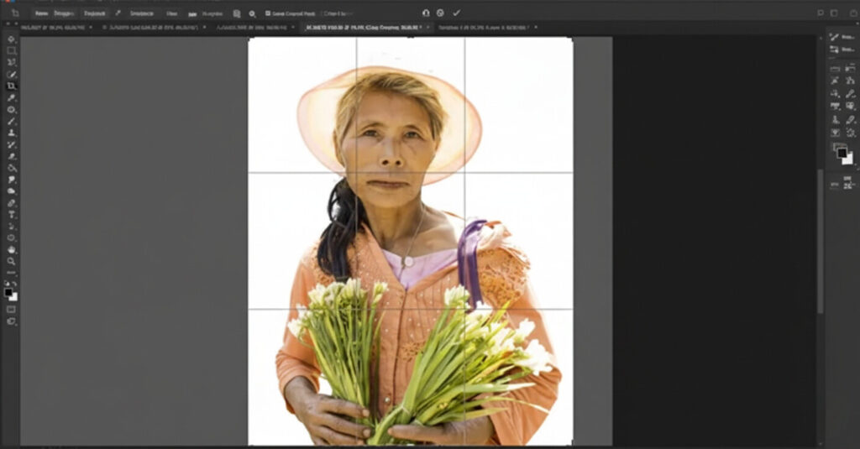The width and height of the screenshot is (860, 449).
Task: Open the Edit Toolbar three-dots menu
Action: tap(11, 273)
